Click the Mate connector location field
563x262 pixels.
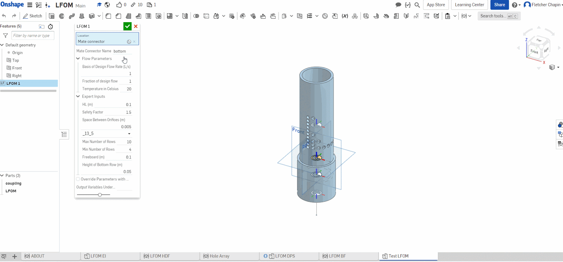click(107, 39)
